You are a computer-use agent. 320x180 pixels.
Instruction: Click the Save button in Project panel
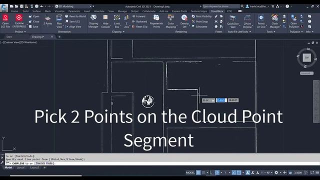pos(33,26)
